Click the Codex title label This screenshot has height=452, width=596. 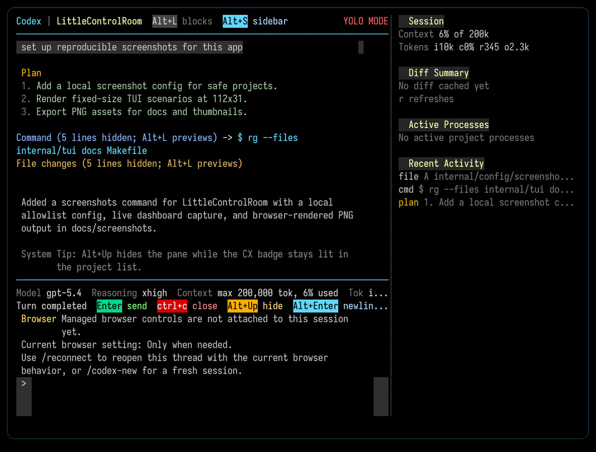29,21
